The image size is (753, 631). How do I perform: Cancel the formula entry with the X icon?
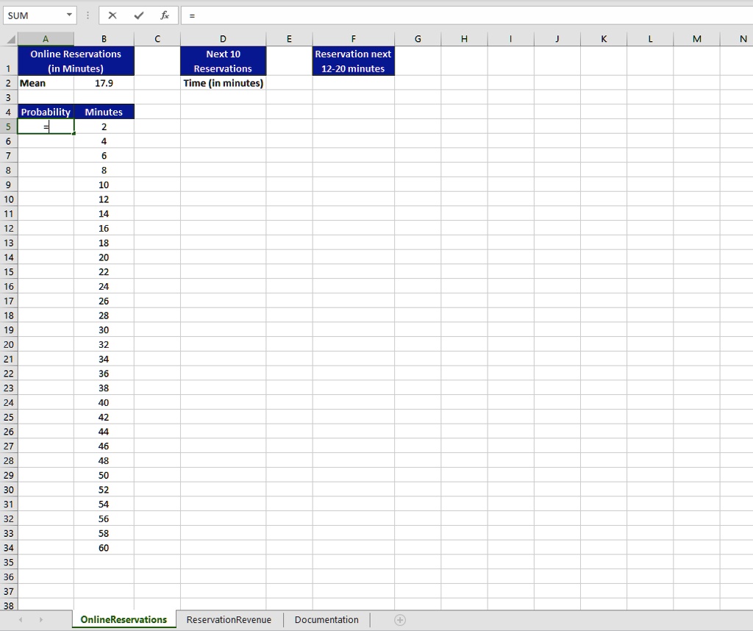pos(113,15)
